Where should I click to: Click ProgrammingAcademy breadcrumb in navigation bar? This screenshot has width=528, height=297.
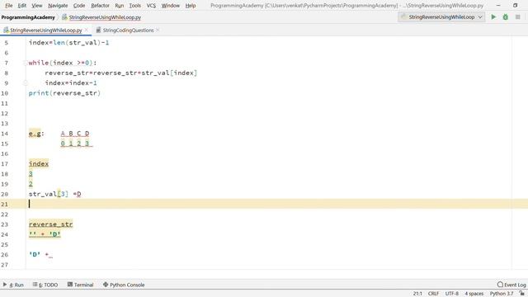coord(28,17)
